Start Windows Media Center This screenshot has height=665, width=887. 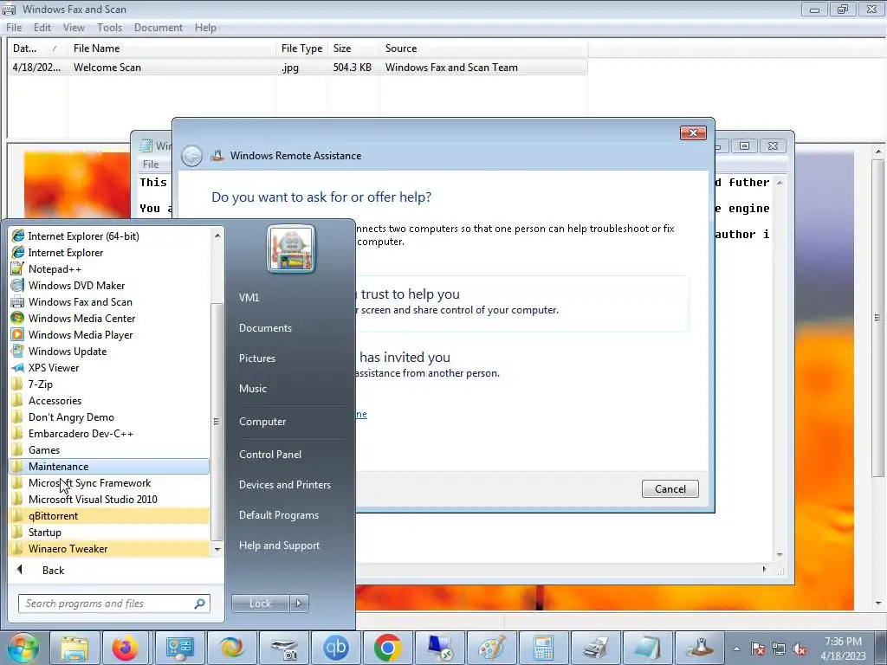tap(109, 319)
